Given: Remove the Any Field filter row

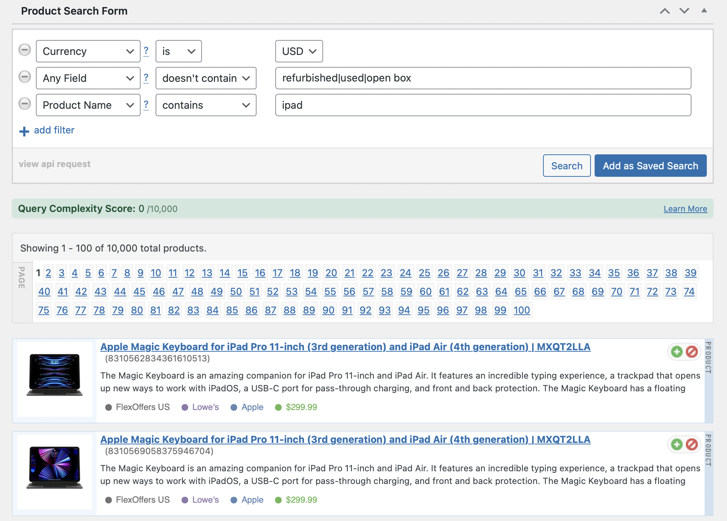Looking at the screenshot, I should (25, 77).
